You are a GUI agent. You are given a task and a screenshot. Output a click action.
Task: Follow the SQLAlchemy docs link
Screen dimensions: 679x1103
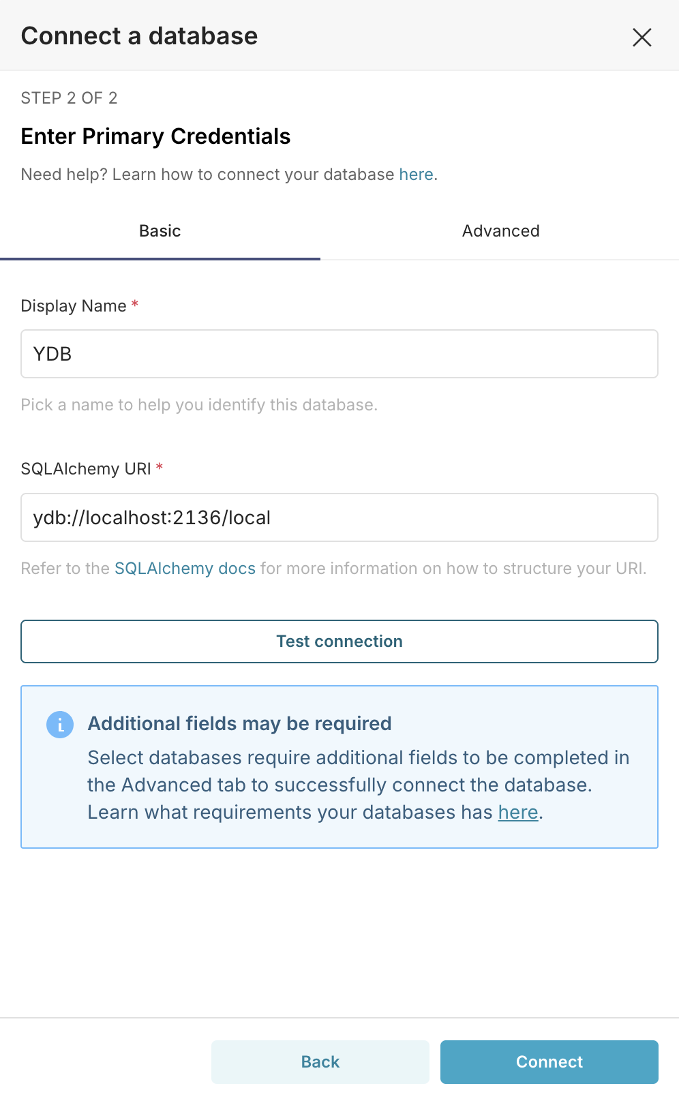(185, 569)
